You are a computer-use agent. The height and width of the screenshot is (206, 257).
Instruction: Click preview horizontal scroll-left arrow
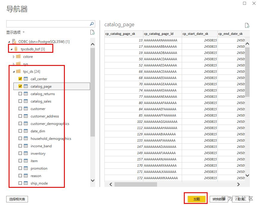coord(111,184)
